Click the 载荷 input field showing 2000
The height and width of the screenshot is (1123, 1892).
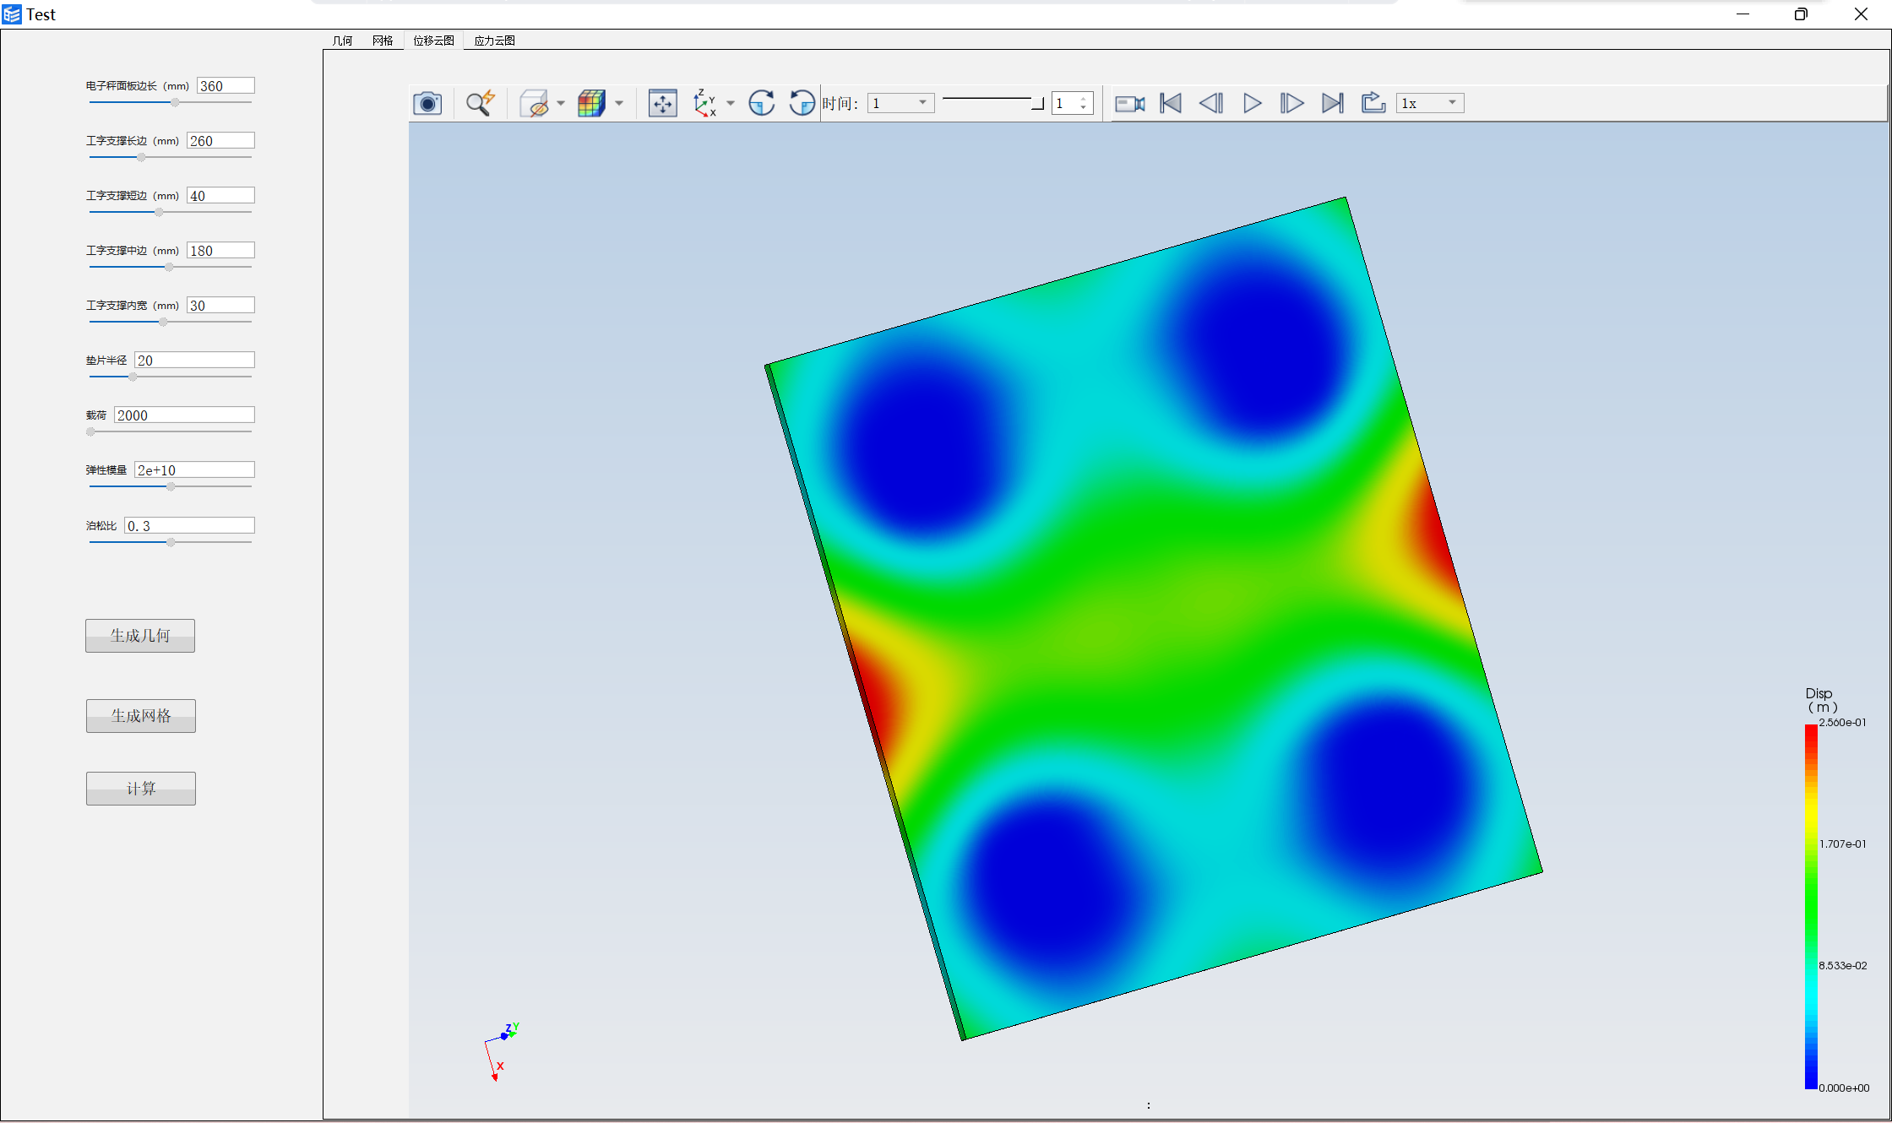[x=184, y=415]
